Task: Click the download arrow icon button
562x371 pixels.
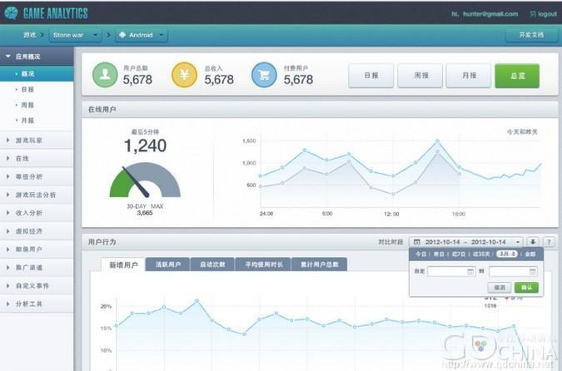Action: click(533, 242)
